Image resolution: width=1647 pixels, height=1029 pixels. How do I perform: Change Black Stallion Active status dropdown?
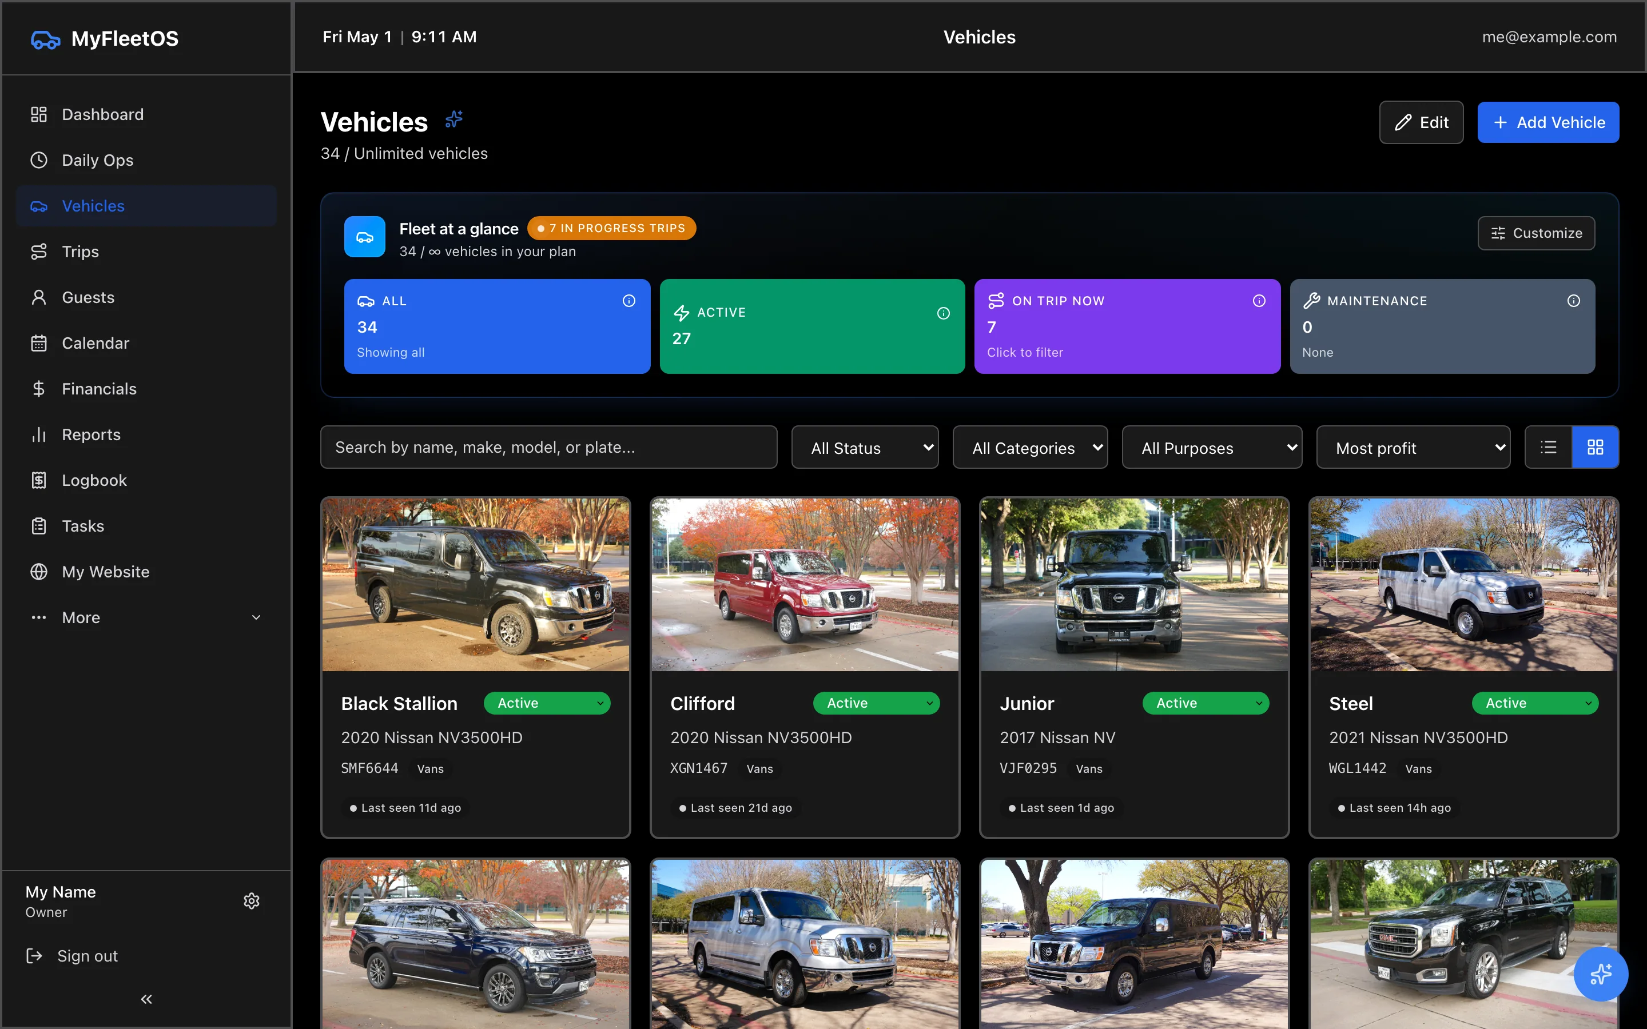[547, 703]
